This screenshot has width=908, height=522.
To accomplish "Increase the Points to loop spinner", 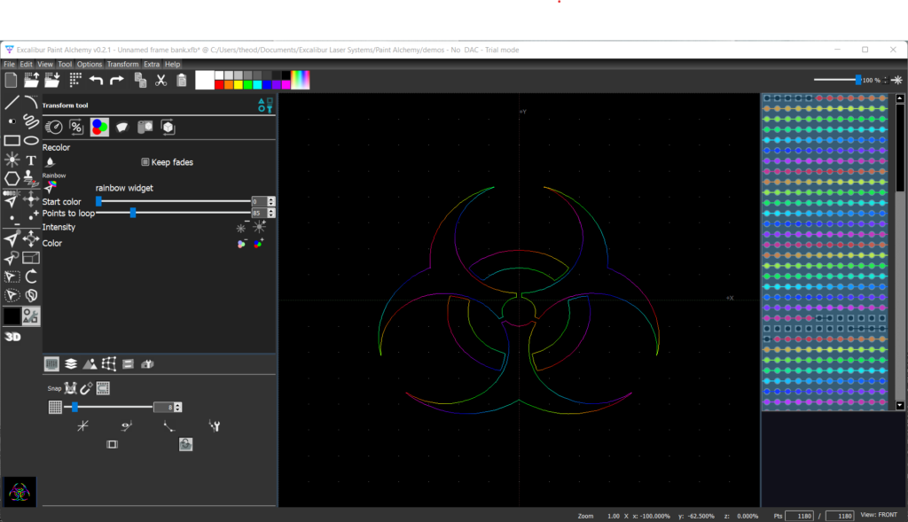I will pos(271,210).
